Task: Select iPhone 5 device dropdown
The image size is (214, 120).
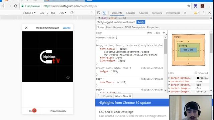Action: [29, 13]
